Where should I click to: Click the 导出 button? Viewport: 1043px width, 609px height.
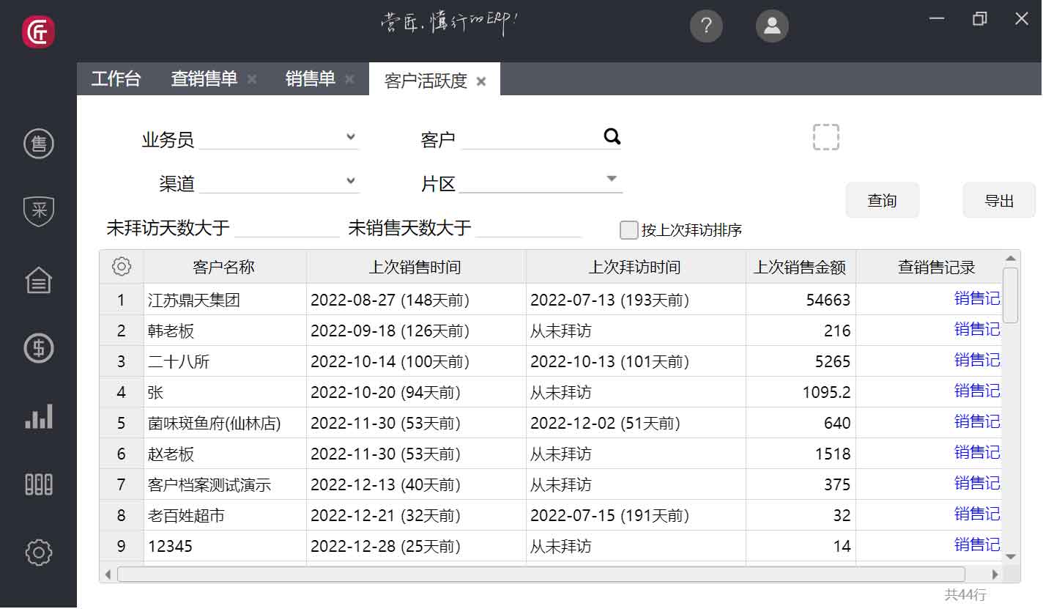coord(999,200)
